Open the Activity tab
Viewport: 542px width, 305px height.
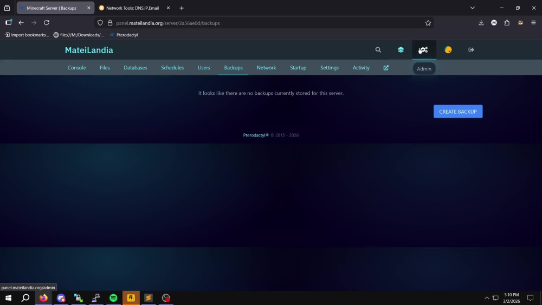361,68
